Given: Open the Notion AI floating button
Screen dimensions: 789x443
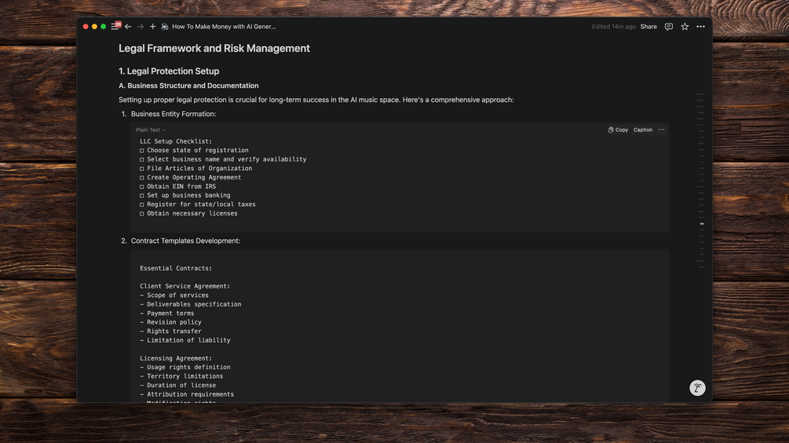Looking at the screenshot, I should (x=697, y=388).
